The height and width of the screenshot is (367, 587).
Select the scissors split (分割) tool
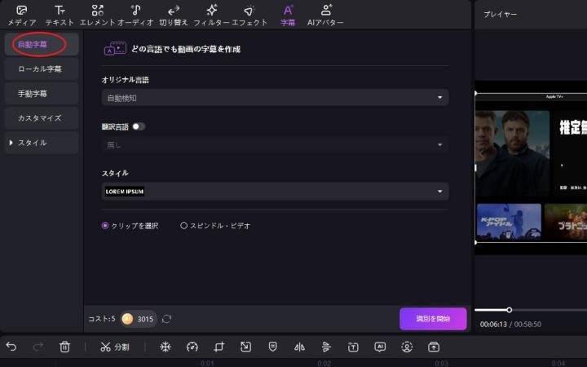pos(114,347)
